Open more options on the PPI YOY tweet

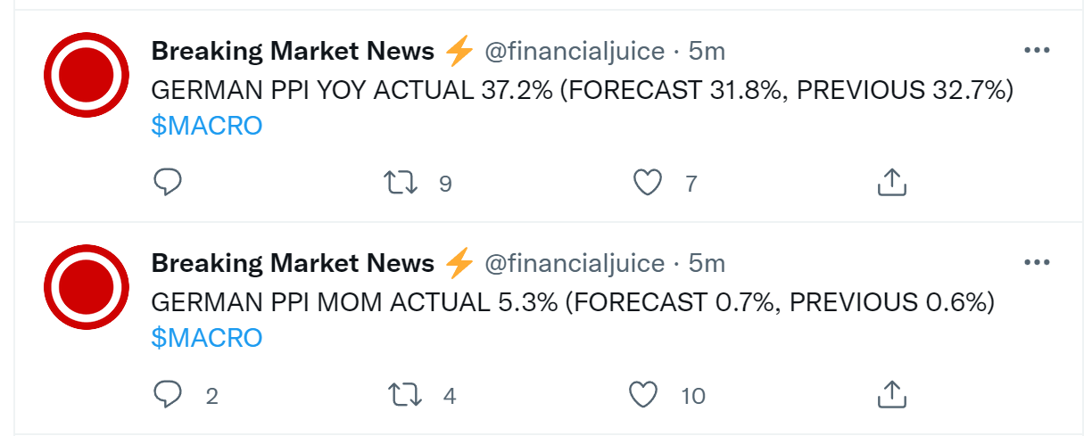(1037, 51)
